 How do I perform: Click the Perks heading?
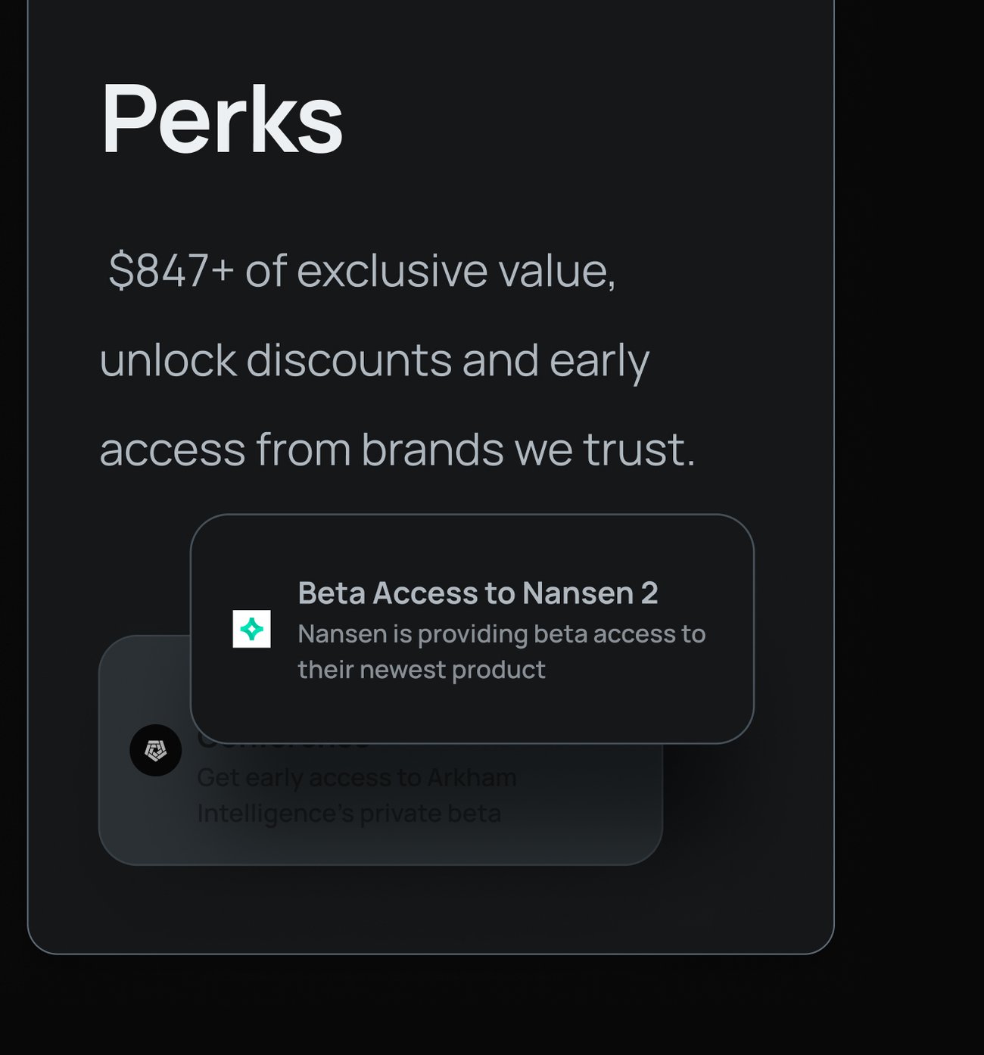click(222, 120)
